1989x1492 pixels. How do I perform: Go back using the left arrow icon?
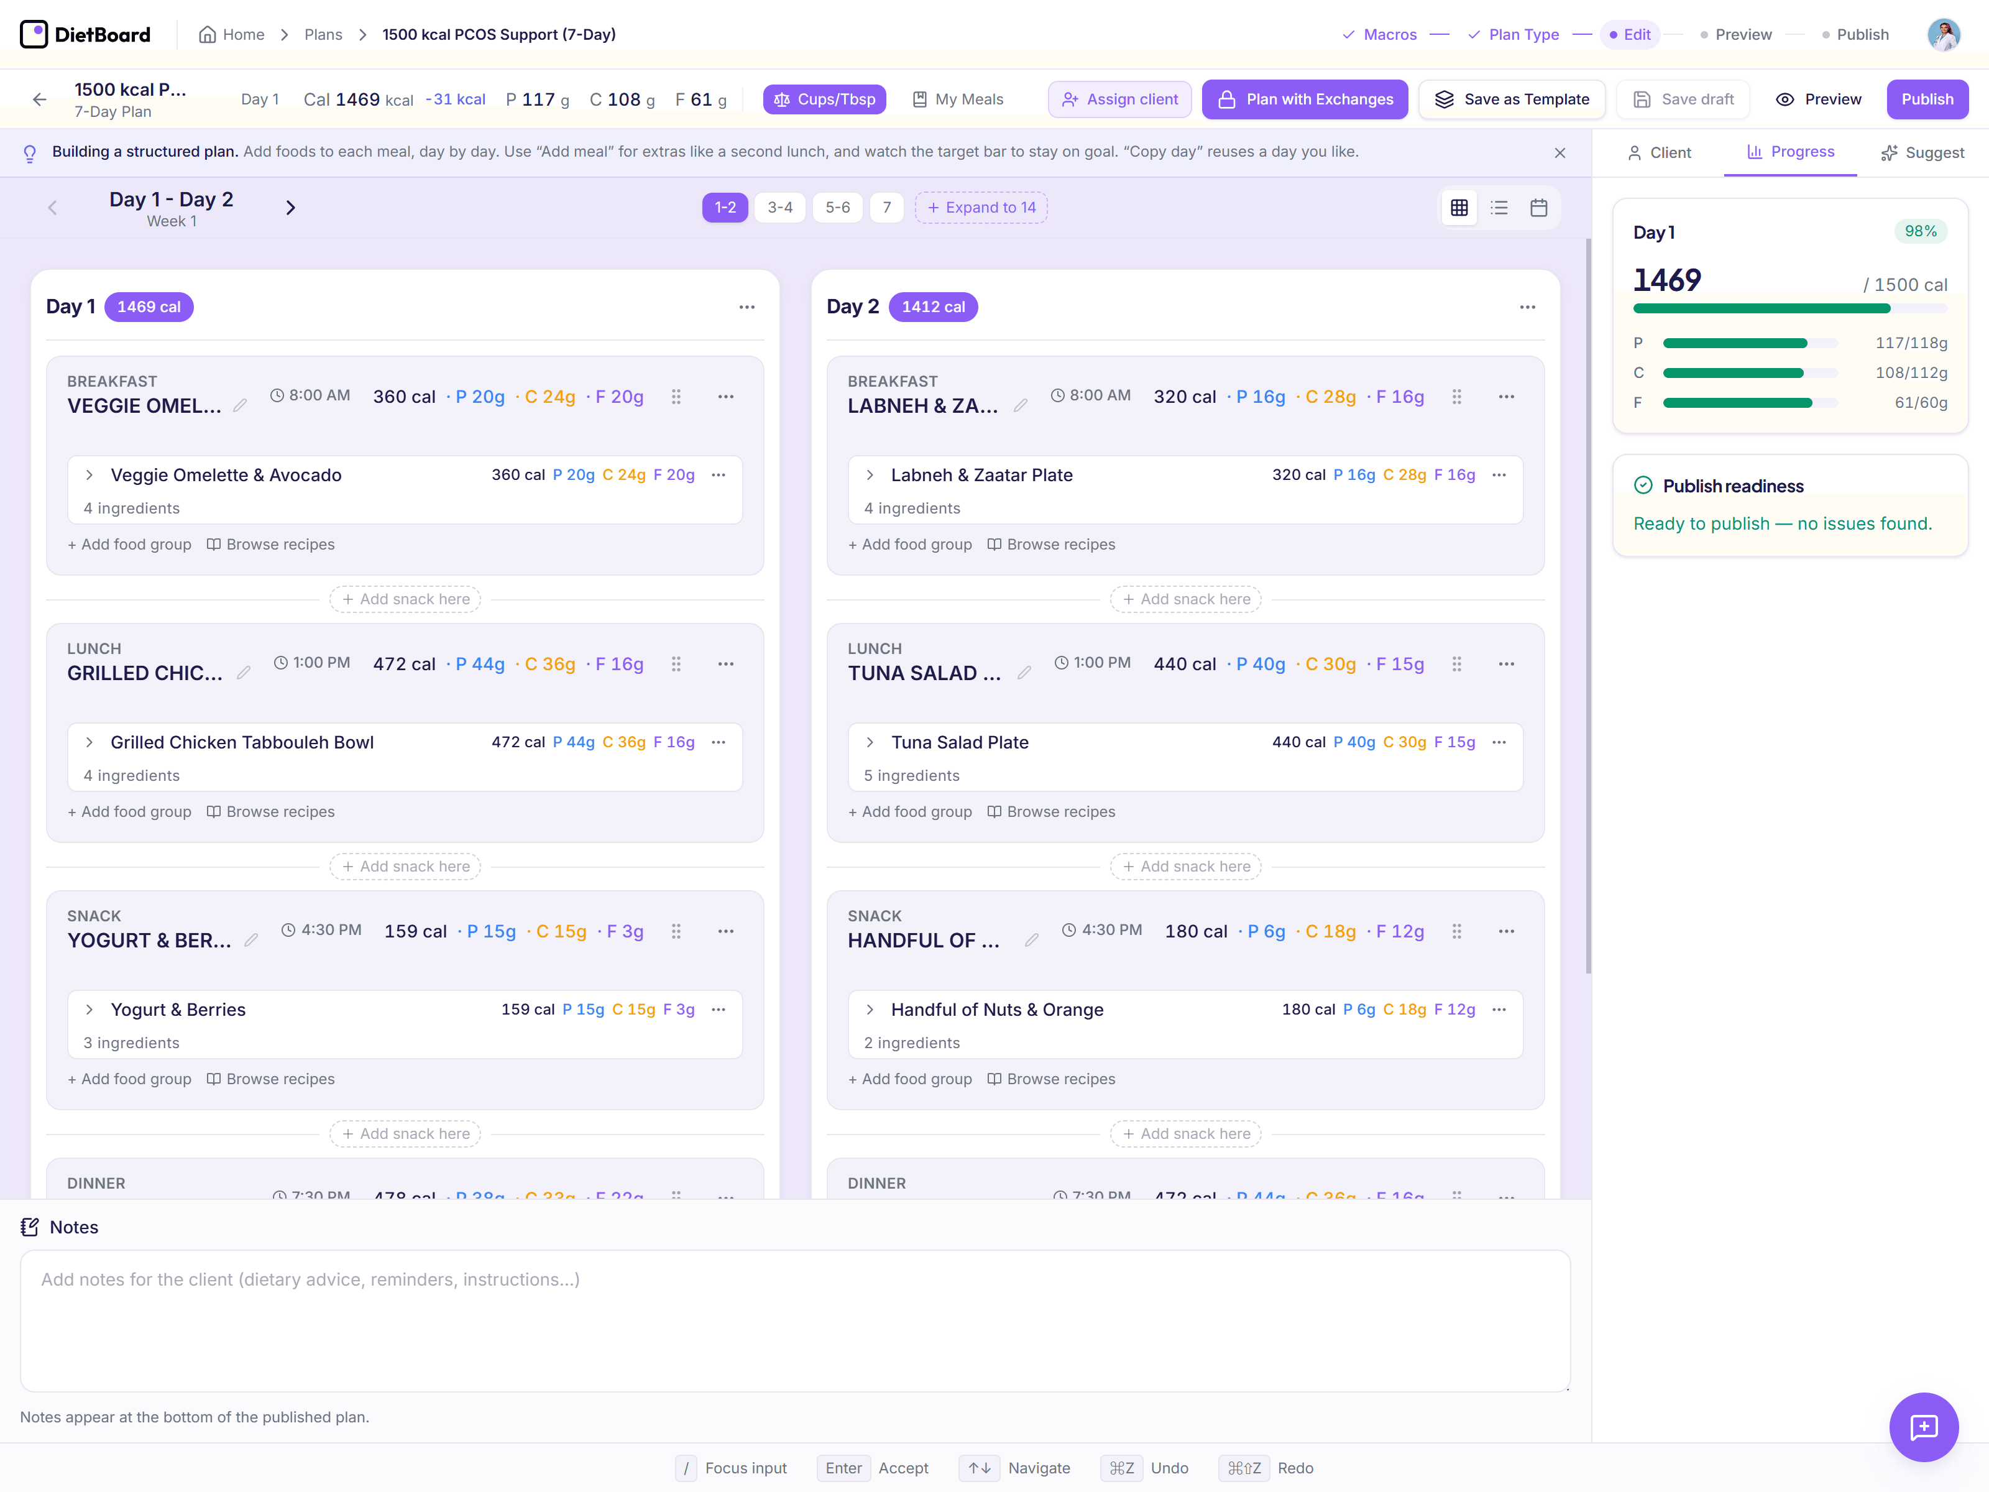(x=40, y=100)
